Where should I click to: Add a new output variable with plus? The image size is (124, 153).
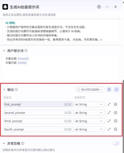click(x=116, y=89)
